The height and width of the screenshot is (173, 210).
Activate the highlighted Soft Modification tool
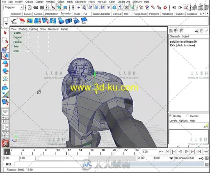point(5,55)
